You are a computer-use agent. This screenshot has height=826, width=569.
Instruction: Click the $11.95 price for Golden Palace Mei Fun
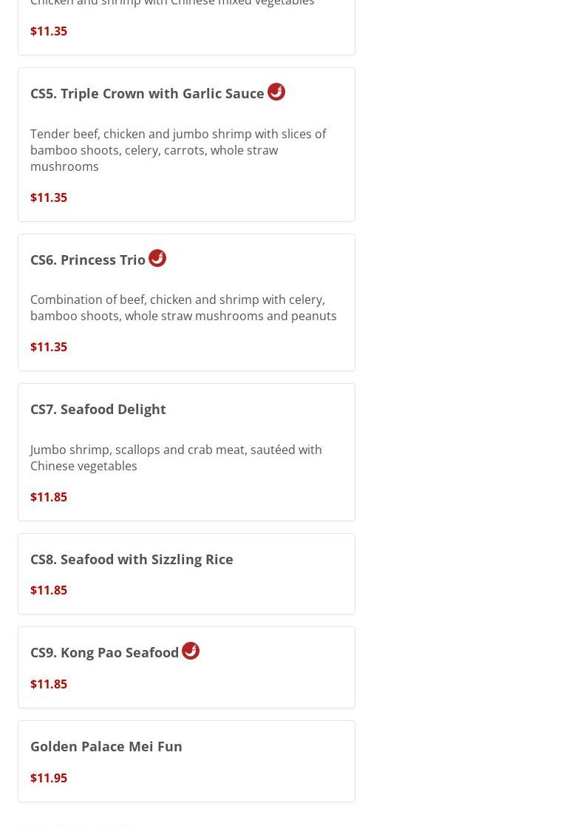49,778
